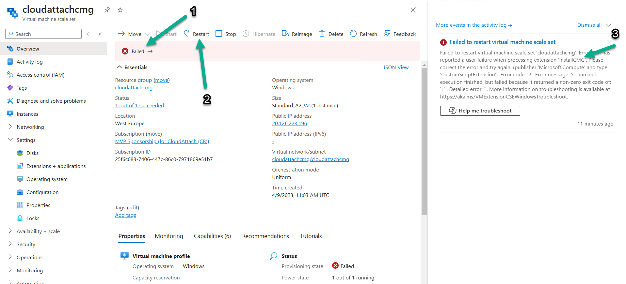Open the Move dropdown chevron

click(x=147, y=34)
